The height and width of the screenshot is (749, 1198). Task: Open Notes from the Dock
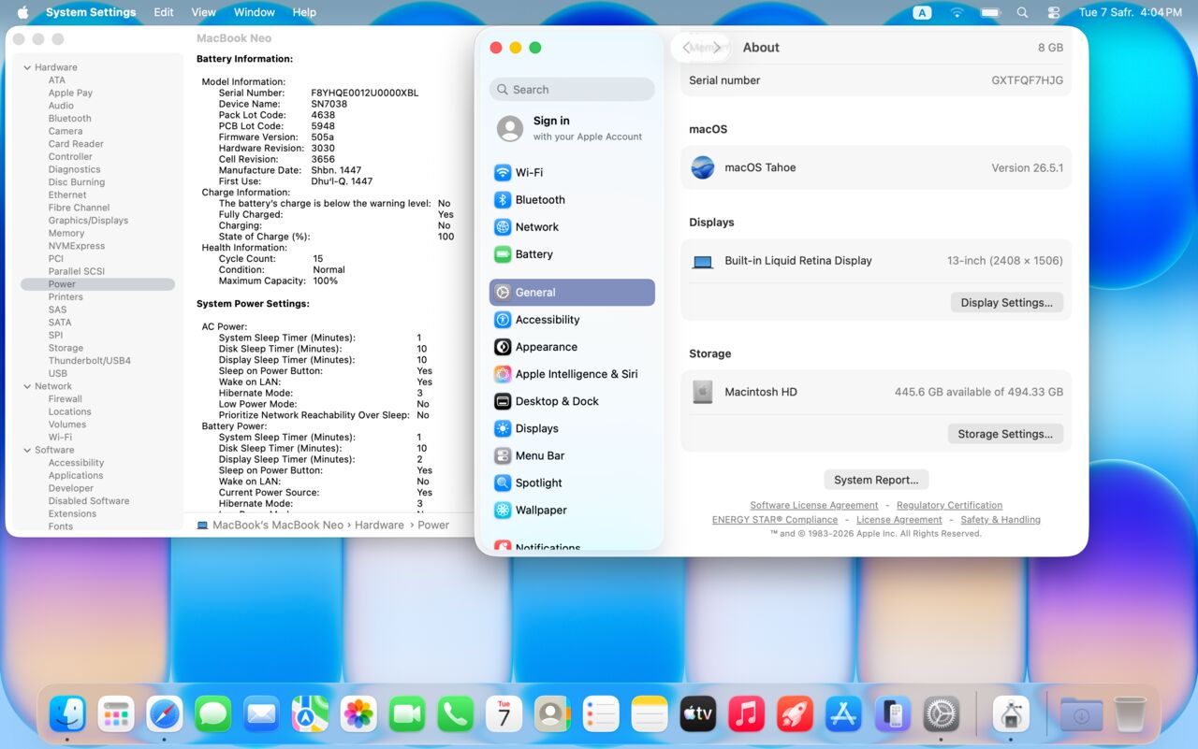(x=650, y=715)
